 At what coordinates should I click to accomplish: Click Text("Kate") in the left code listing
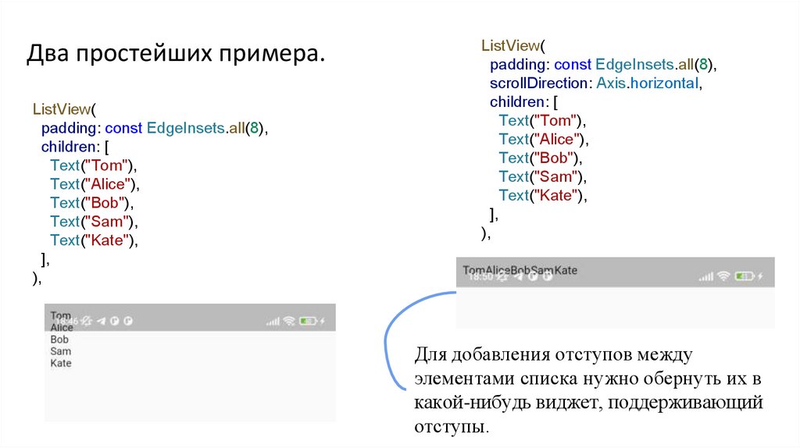94,240
